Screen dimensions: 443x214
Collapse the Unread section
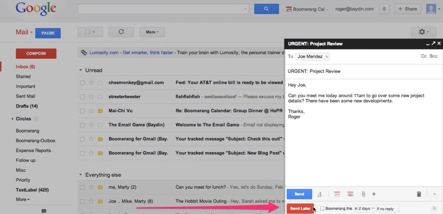(81, 70)
